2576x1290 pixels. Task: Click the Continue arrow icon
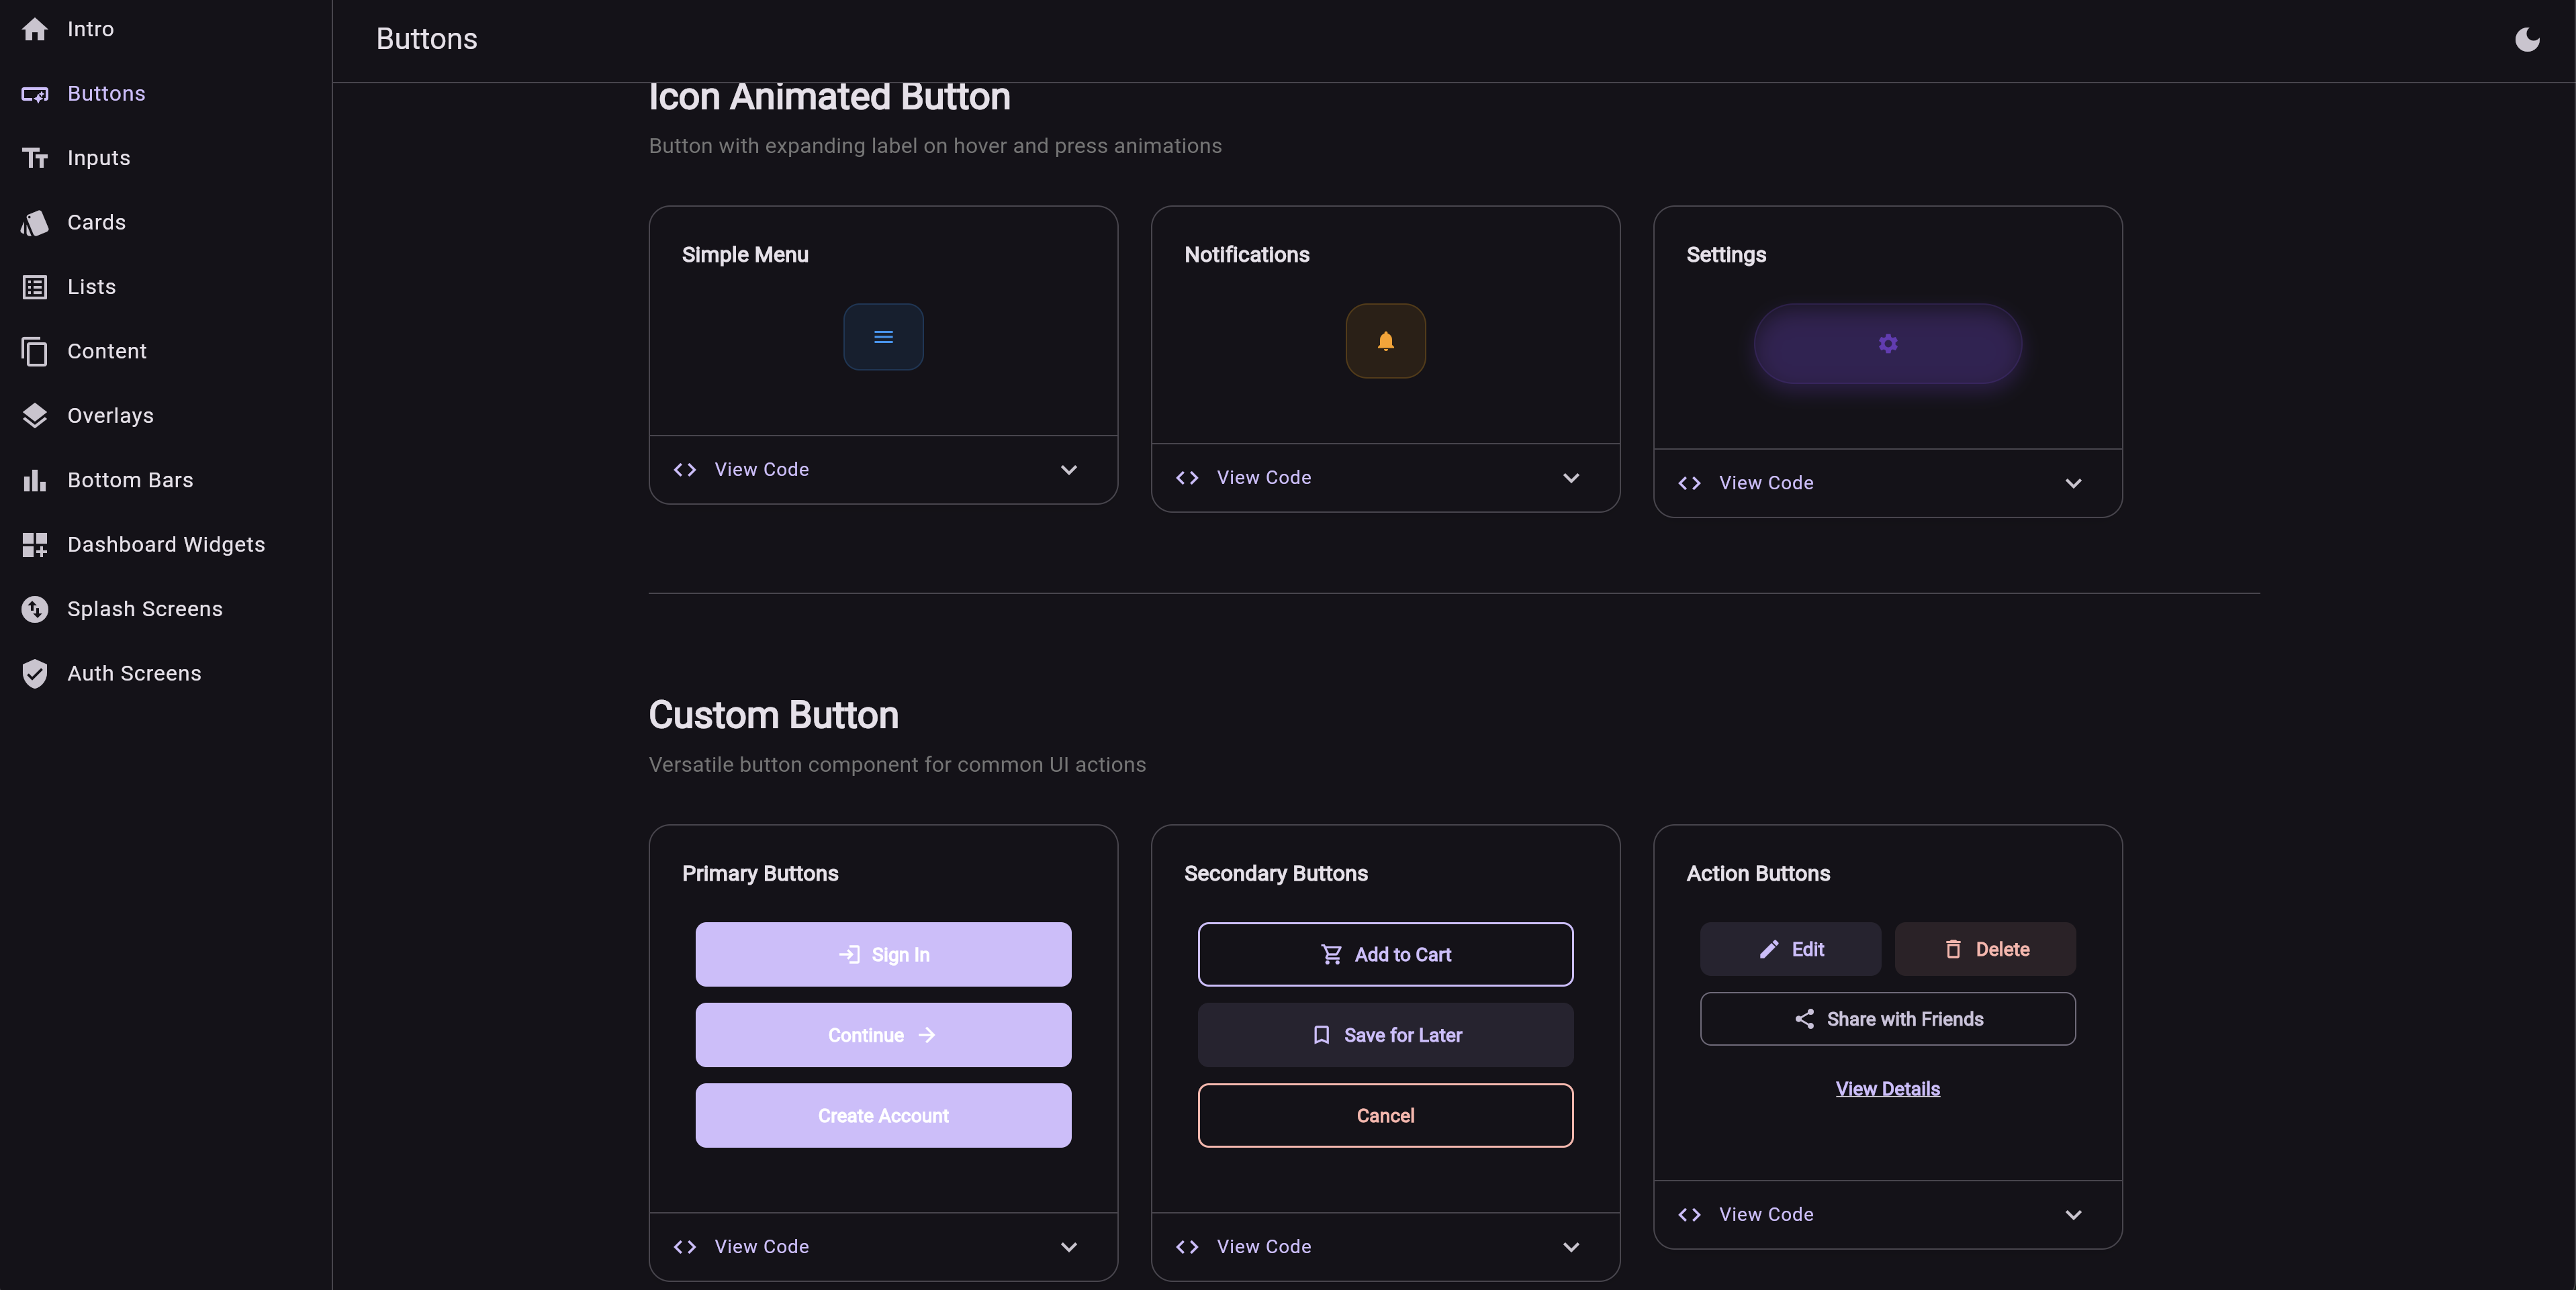(925, 1035)
